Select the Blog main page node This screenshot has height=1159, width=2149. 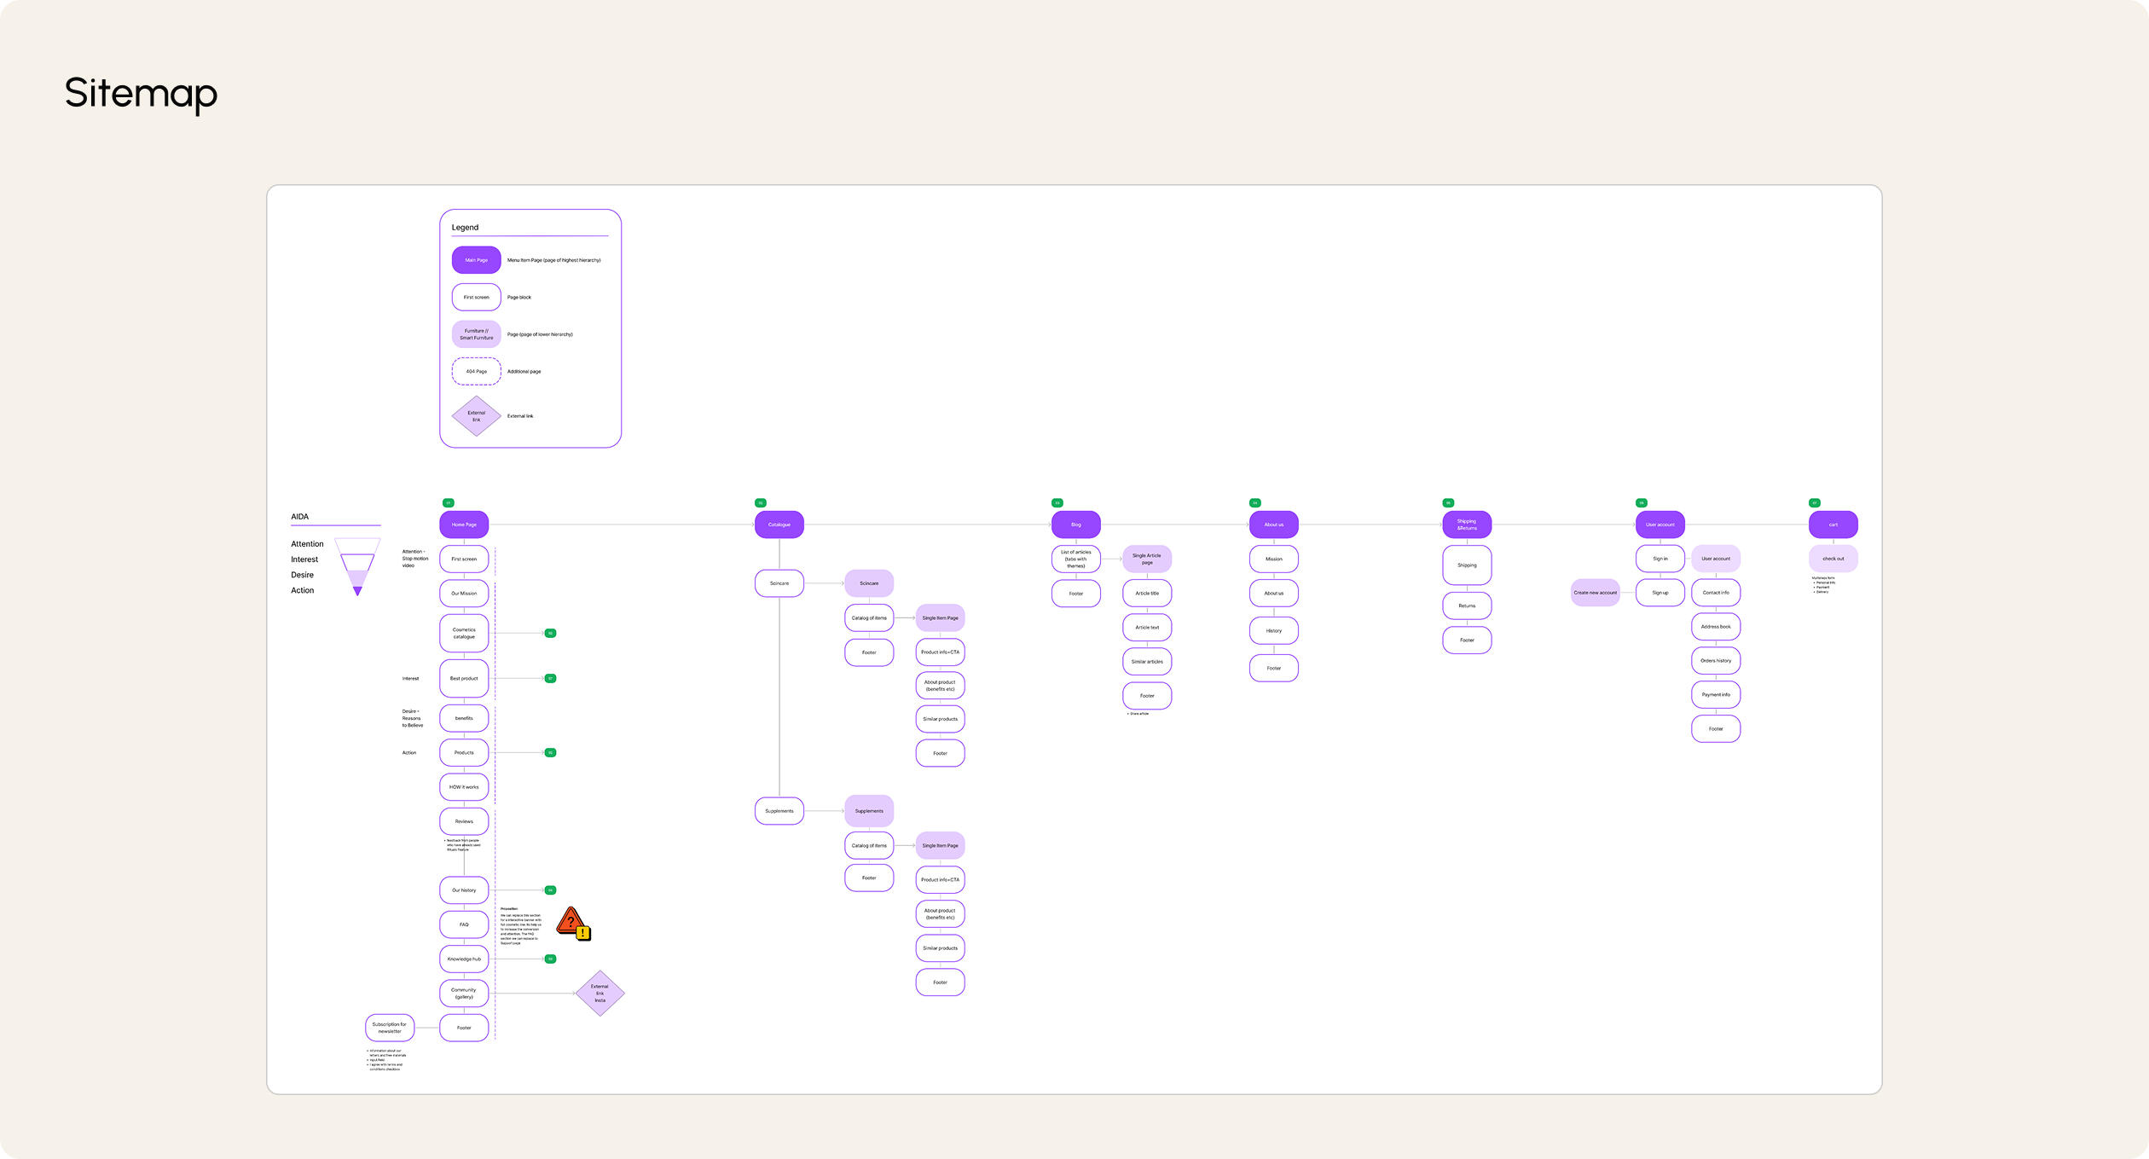point(1075,524)
